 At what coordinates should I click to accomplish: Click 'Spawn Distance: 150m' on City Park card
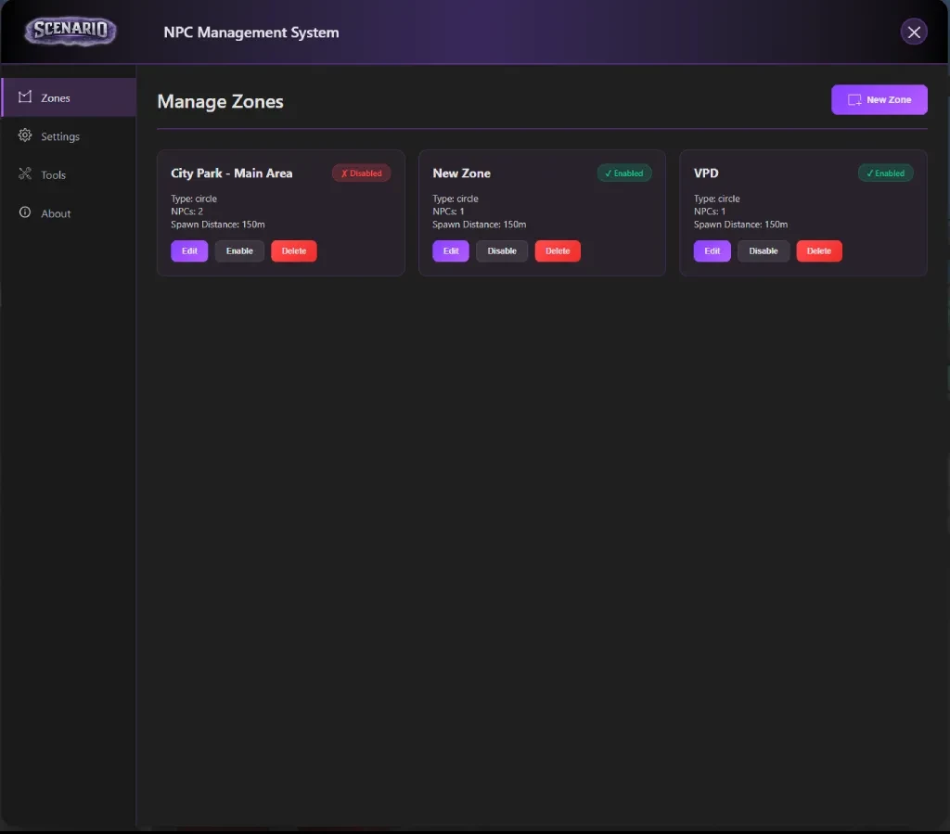[217, 225]
